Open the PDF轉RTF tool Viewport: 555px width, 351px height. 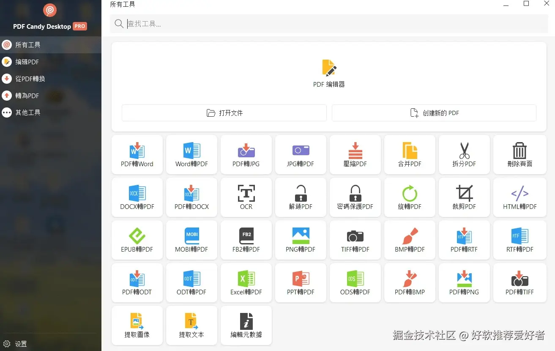[x=464, y=240]
